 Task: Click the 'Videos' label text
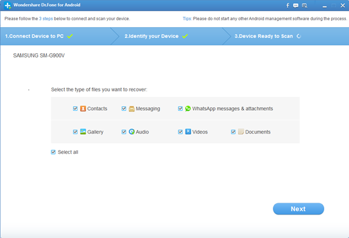pos(200,132)
